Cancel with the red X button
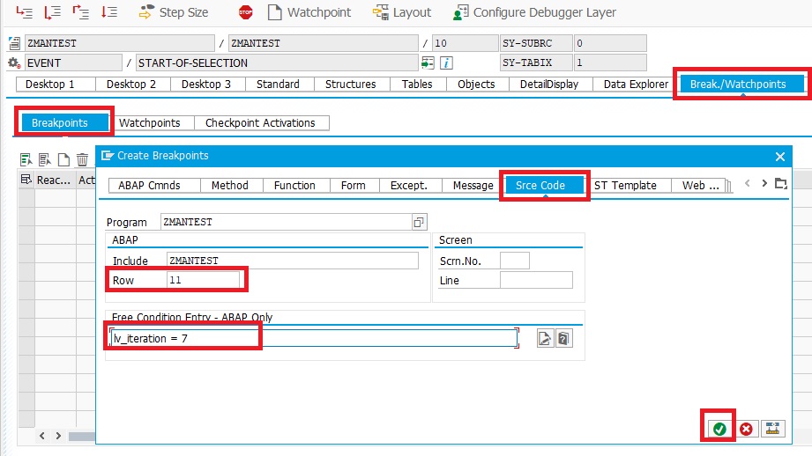The width and height of the screenshot is (812, 456). tap(746, 429)
